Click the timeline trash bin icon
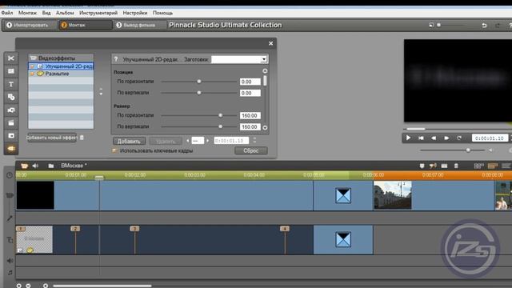 [x=456, y=166]
